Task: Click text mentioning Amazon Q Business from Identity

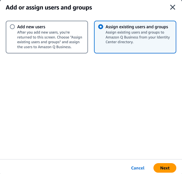Action: click(138, 37)
